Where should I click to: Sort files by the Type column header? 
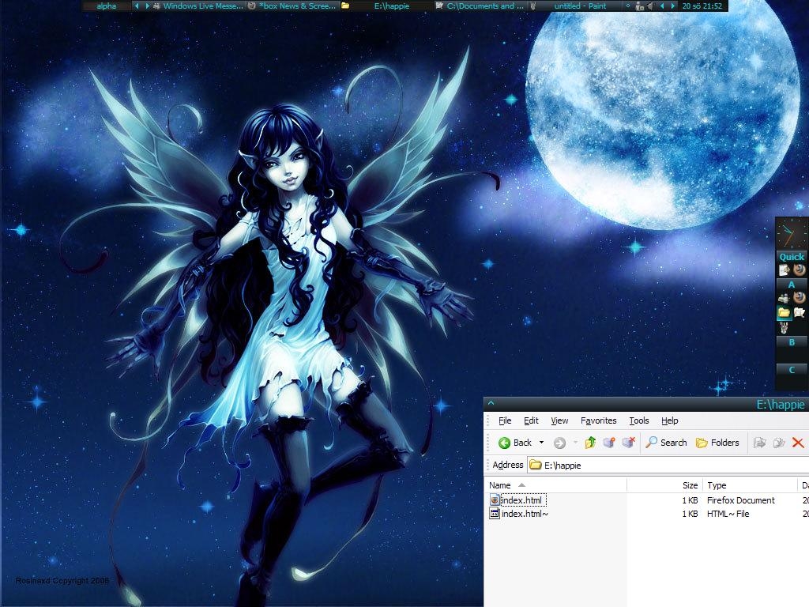751,485
